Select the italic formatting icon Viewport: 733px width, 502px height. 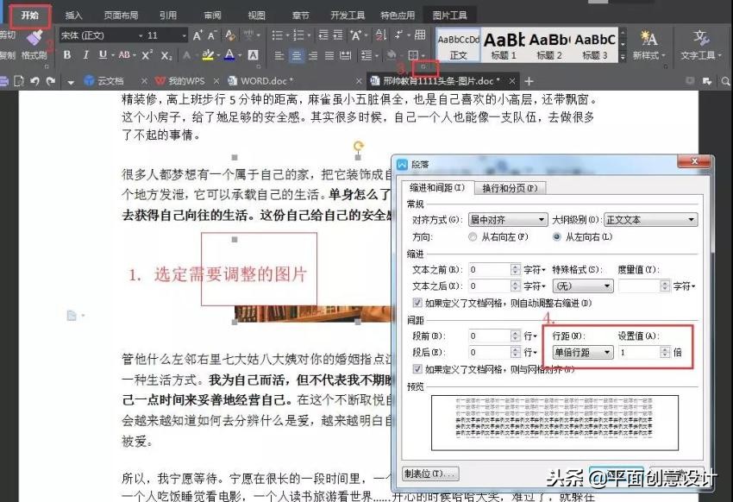tap(86, 54)
